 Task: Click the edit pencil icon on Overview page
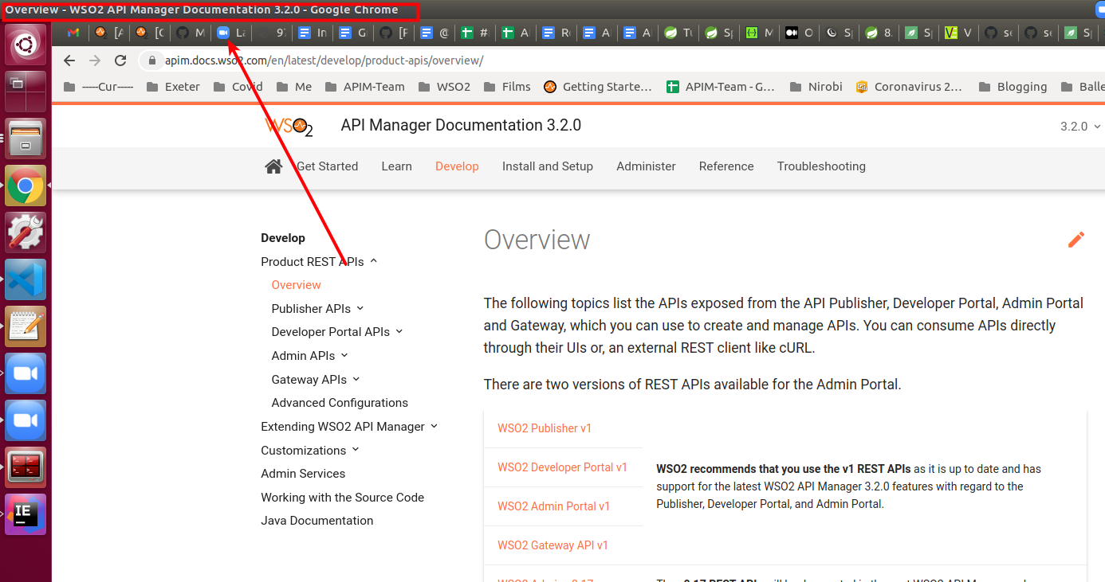pos(1076,239)
